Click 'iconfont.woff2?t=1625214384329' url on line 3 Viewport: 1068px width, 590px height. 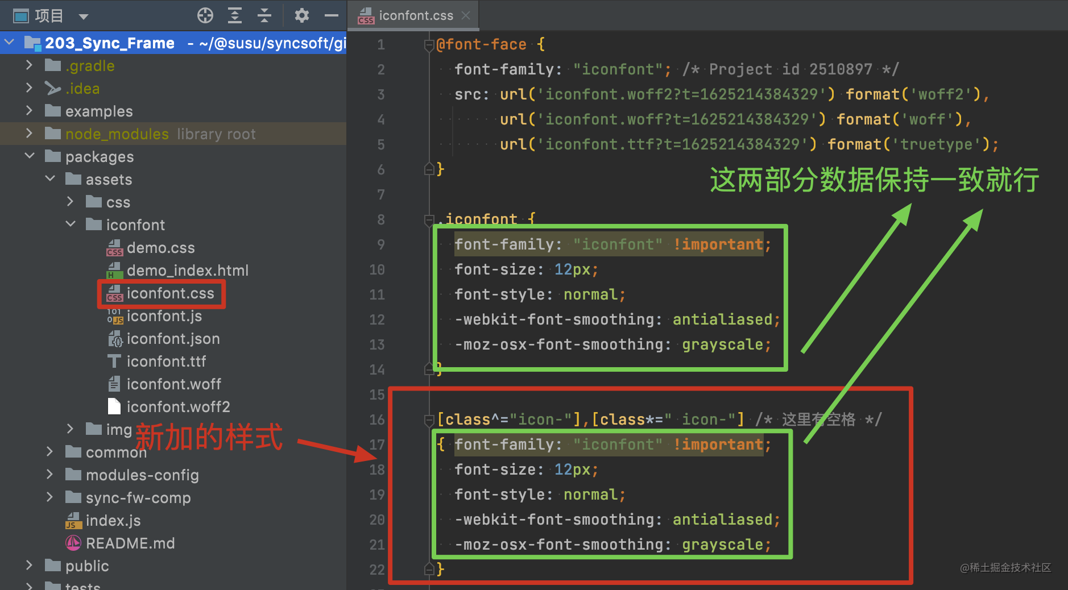[681, 94]
